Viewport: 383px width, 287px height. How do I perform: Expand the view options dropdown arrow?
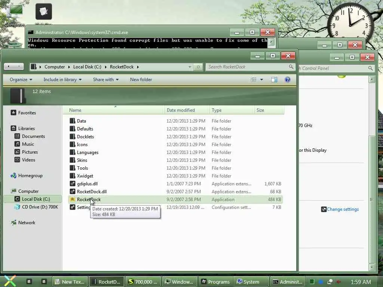tap(261, 80)
